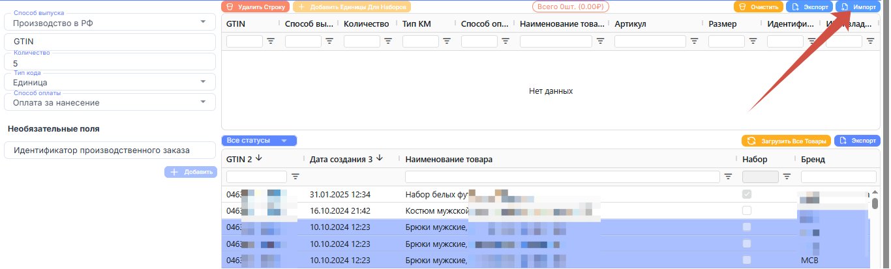Open filter icon for Набор column
Screen dimensions: 891x269
pyautogui.click(x=787, y=177)
